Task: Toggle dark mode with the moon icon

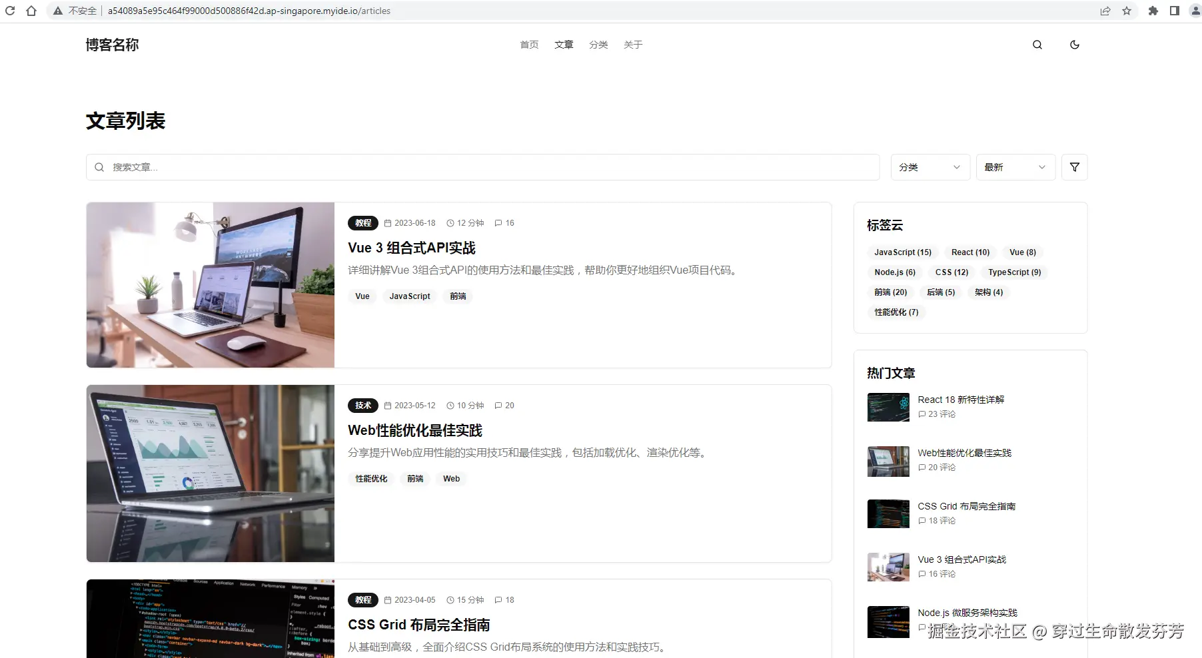Action: (x=1074, y=45)
